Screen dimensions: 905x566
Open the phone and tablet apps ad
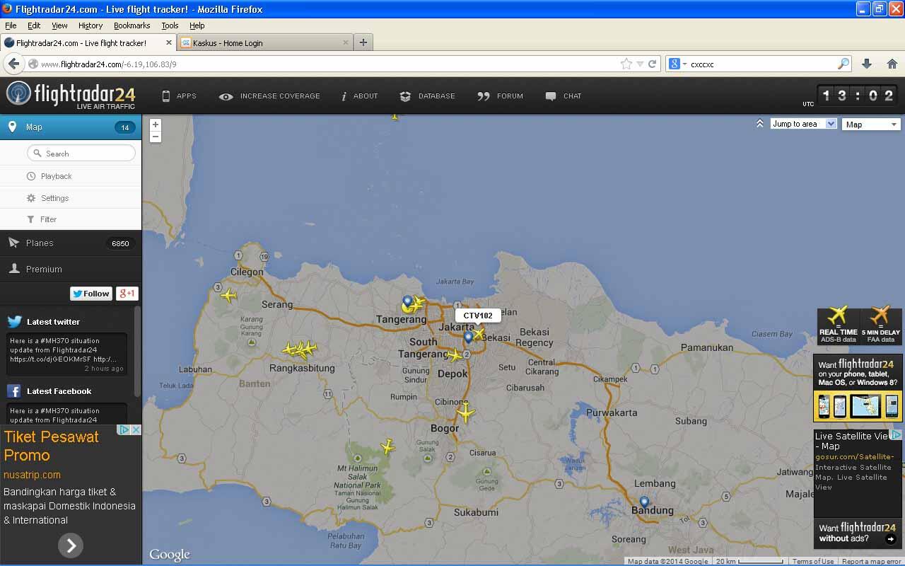click(x=858, y=388)
